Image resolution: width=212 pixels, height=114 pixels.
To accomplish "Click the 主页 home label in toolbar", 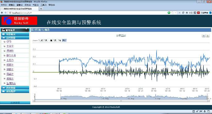I will (x=191, y=13).
